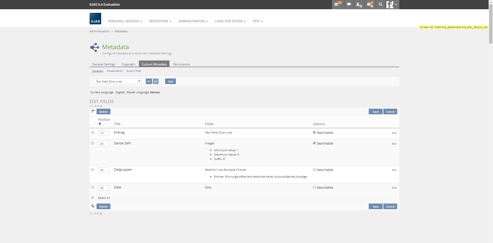The height and width of the screenshot is (243, 493).
Task: Open the briefcase notifications icon
Action: [x=369, y=4]
